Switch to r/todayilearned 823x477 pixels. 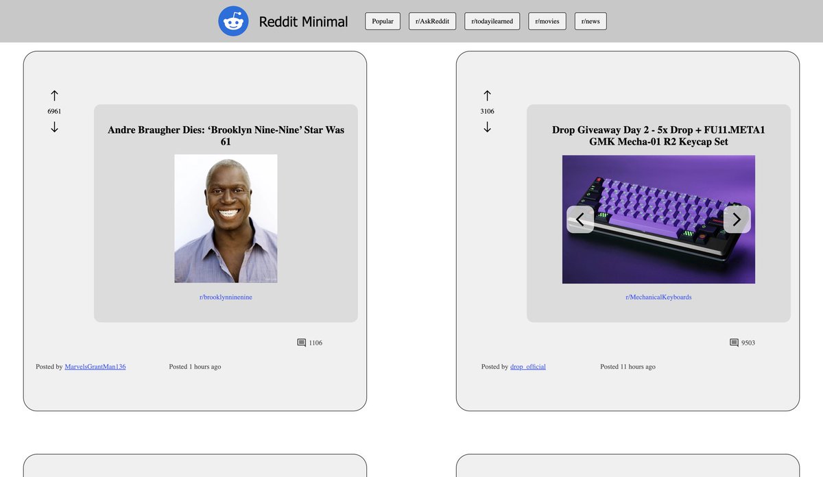(x=492, y=21)
